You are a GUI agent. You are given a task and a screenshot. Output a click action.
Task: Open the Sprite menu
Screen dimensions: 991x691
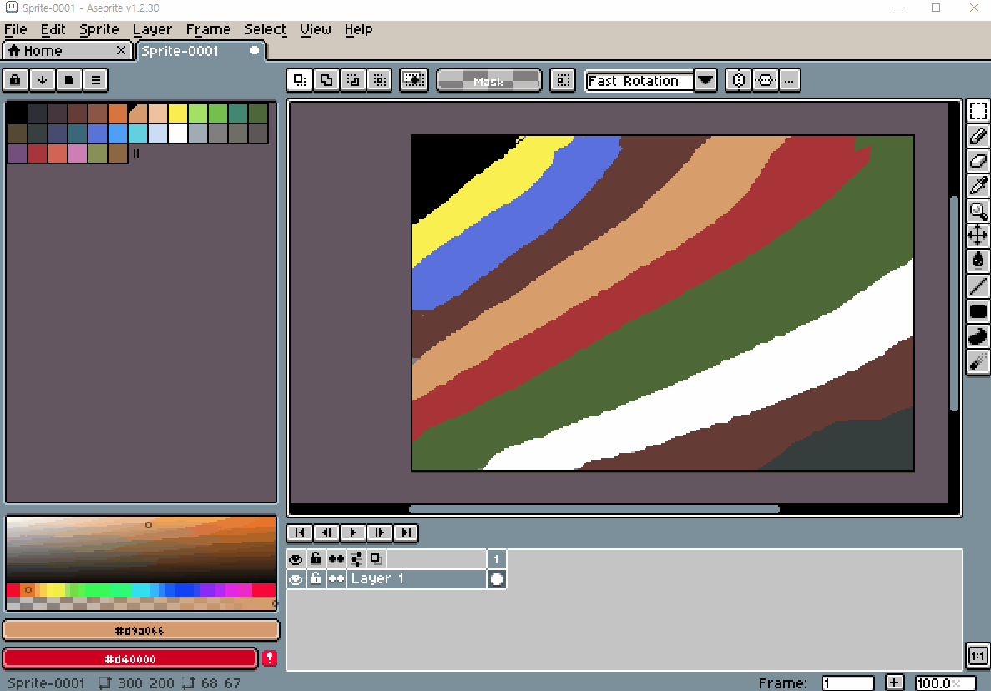point(99,30)
